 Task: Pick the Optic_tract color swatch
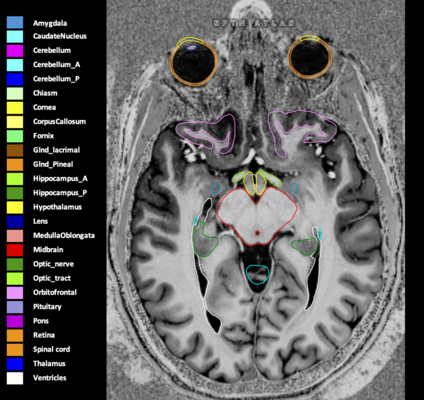(15, 279)
